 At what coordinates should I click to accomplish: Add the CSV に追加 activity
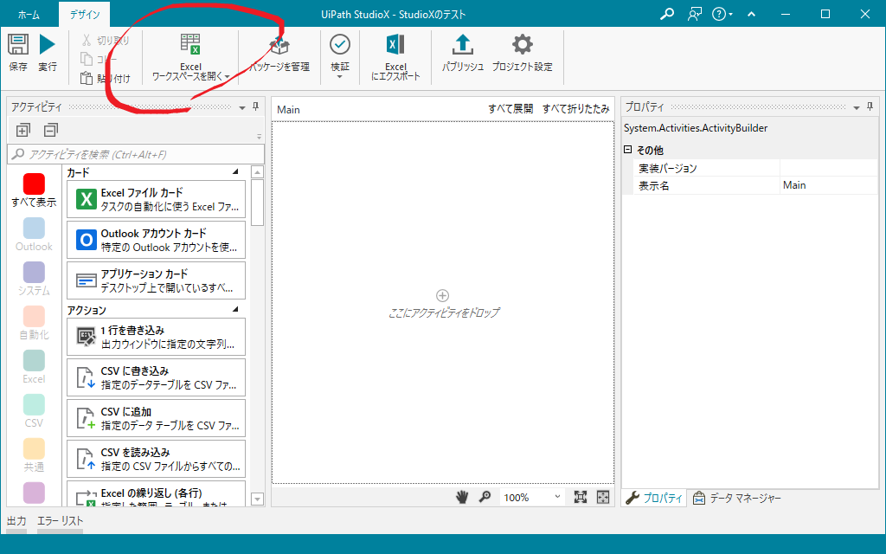point(156,418)
